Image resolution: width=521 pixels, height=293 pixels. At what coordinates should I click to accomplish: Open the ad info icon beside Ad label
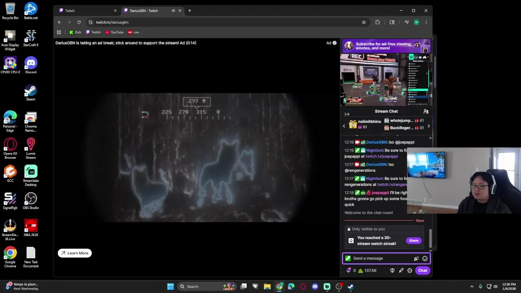335,43
